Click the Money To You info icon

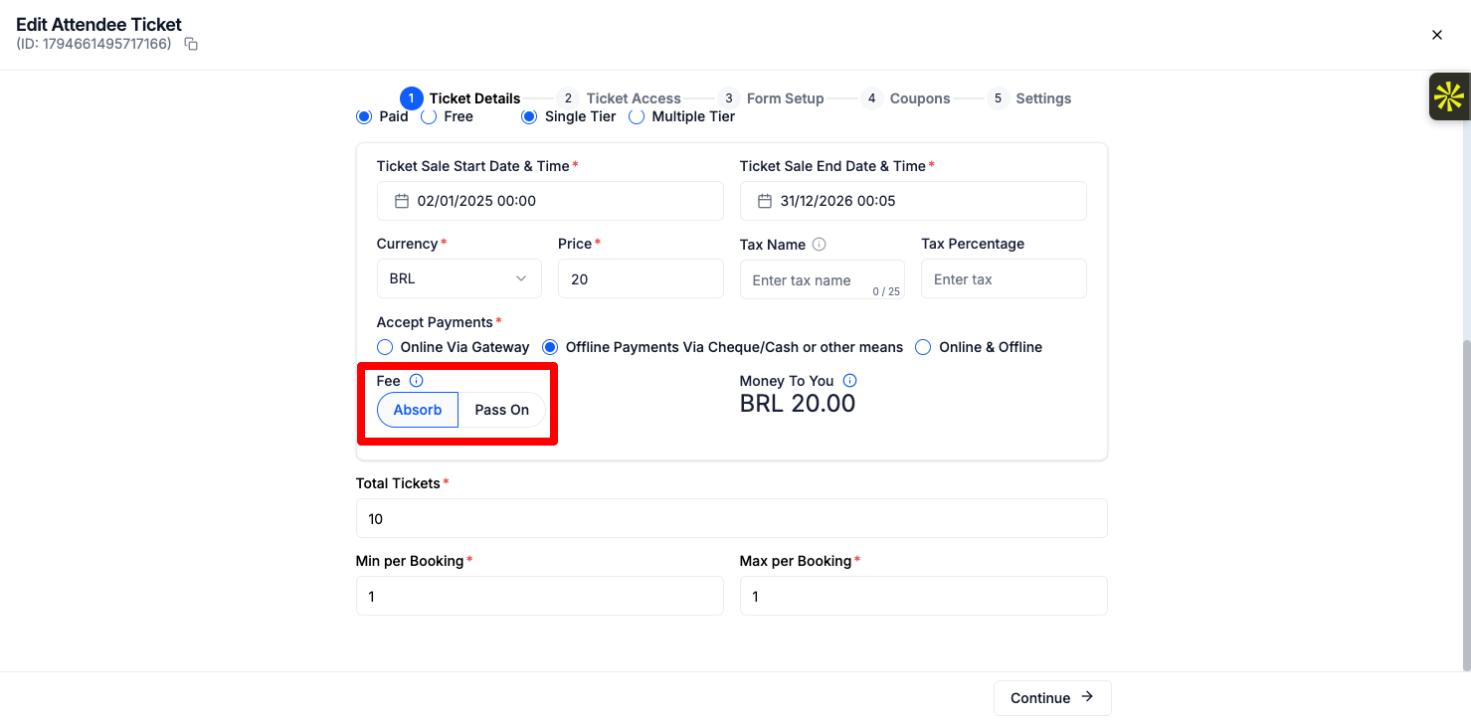(x=850, y=380)
